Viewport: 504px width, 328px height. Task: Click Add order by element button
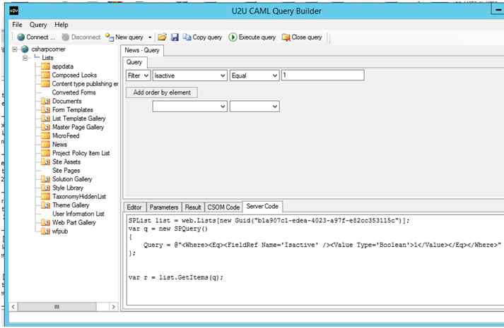pos(162,92)
